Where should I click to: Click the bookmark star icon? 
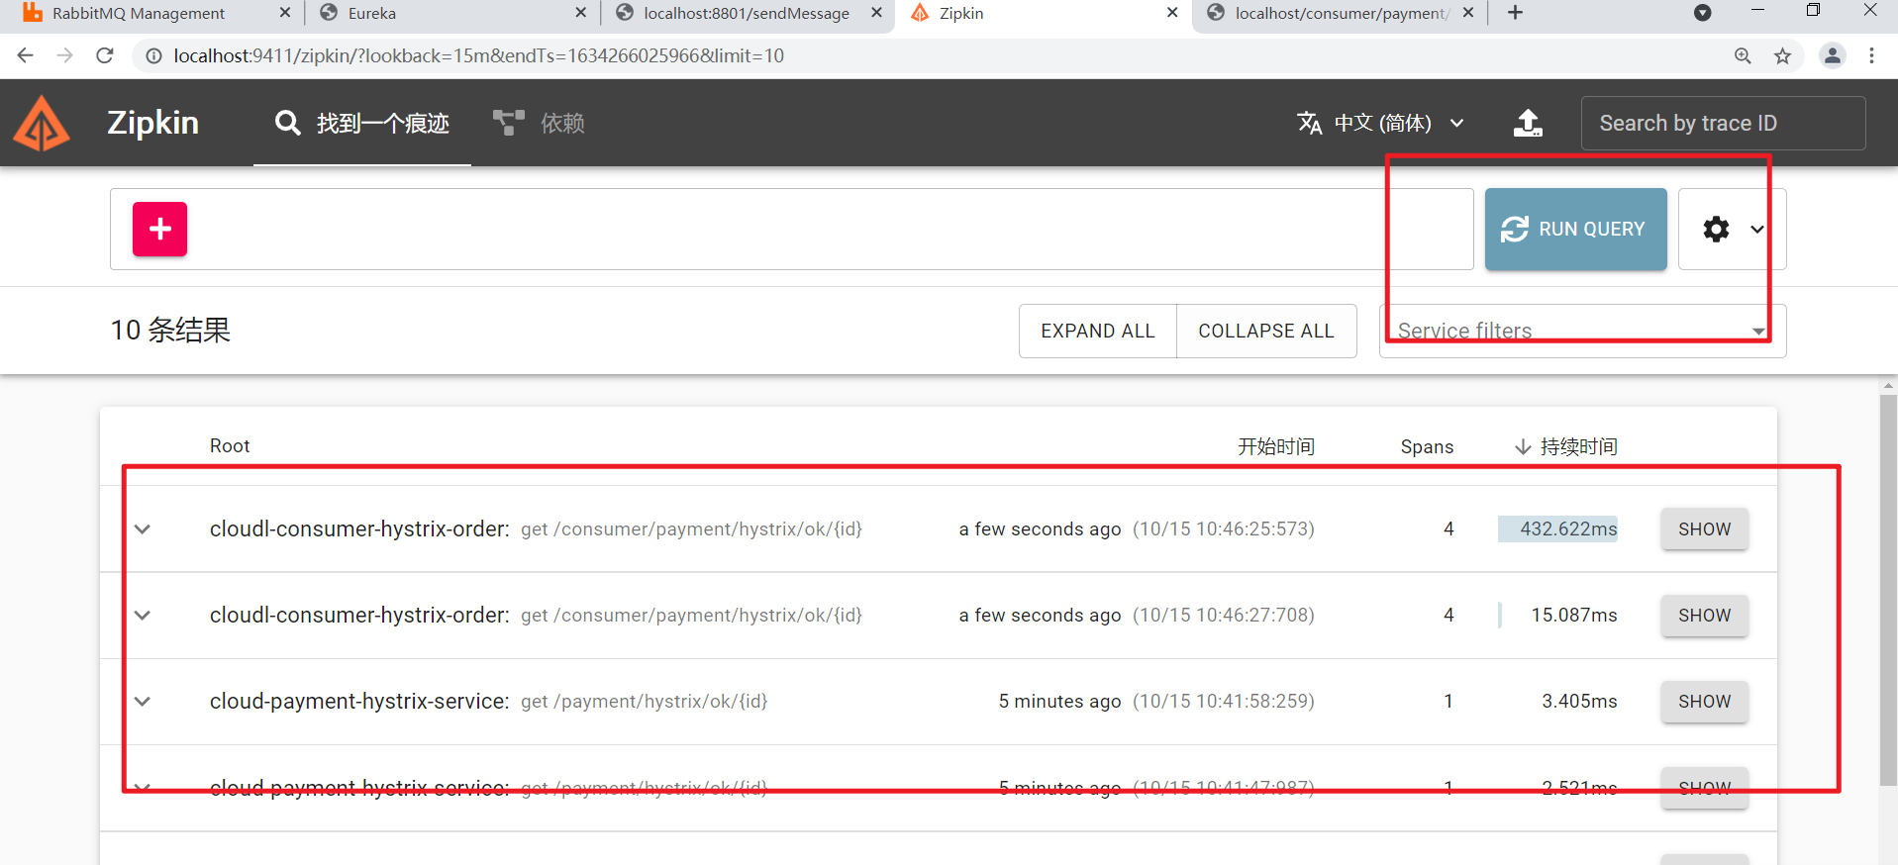click(x=1782, y=55)
